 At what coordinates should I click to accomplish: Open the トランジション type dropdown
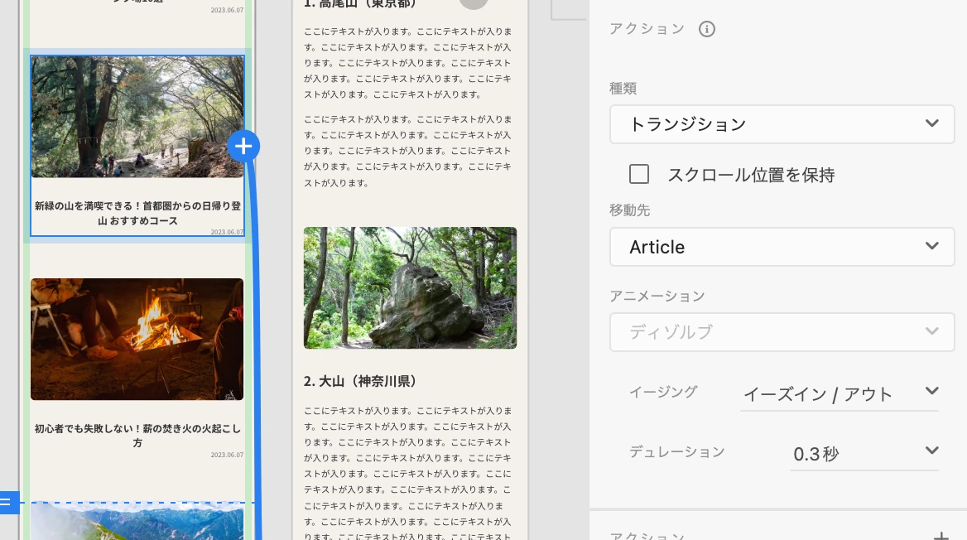[782, 124]
